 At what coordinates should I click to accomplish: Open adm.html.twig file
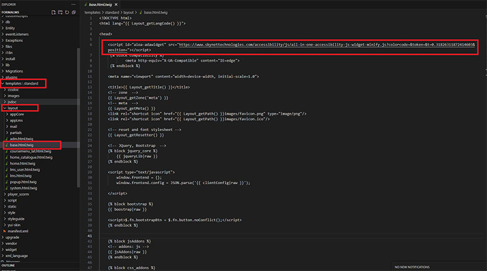point(21,139)
